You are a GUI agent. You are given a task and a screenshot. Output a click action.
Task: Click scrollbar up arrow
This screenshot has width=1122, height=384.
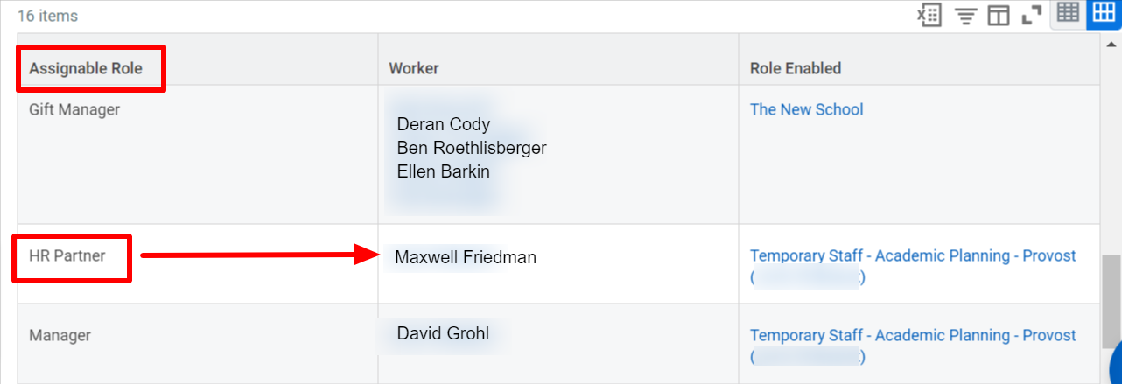pyautogui.click(x=1111, y=45)
